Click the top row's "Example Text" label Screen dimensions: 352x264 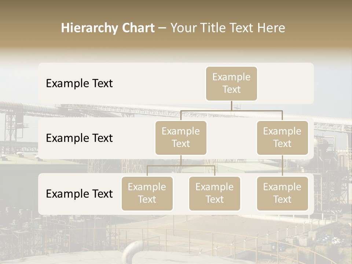[79, 84]
